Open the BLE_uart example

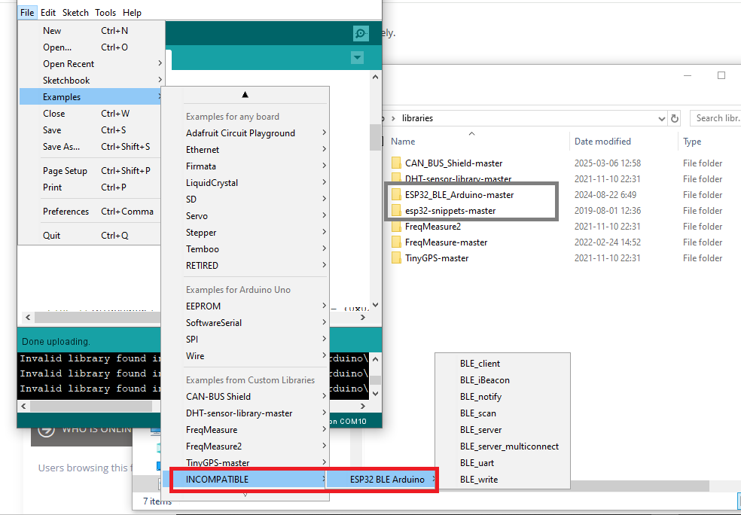click(502, 462)
